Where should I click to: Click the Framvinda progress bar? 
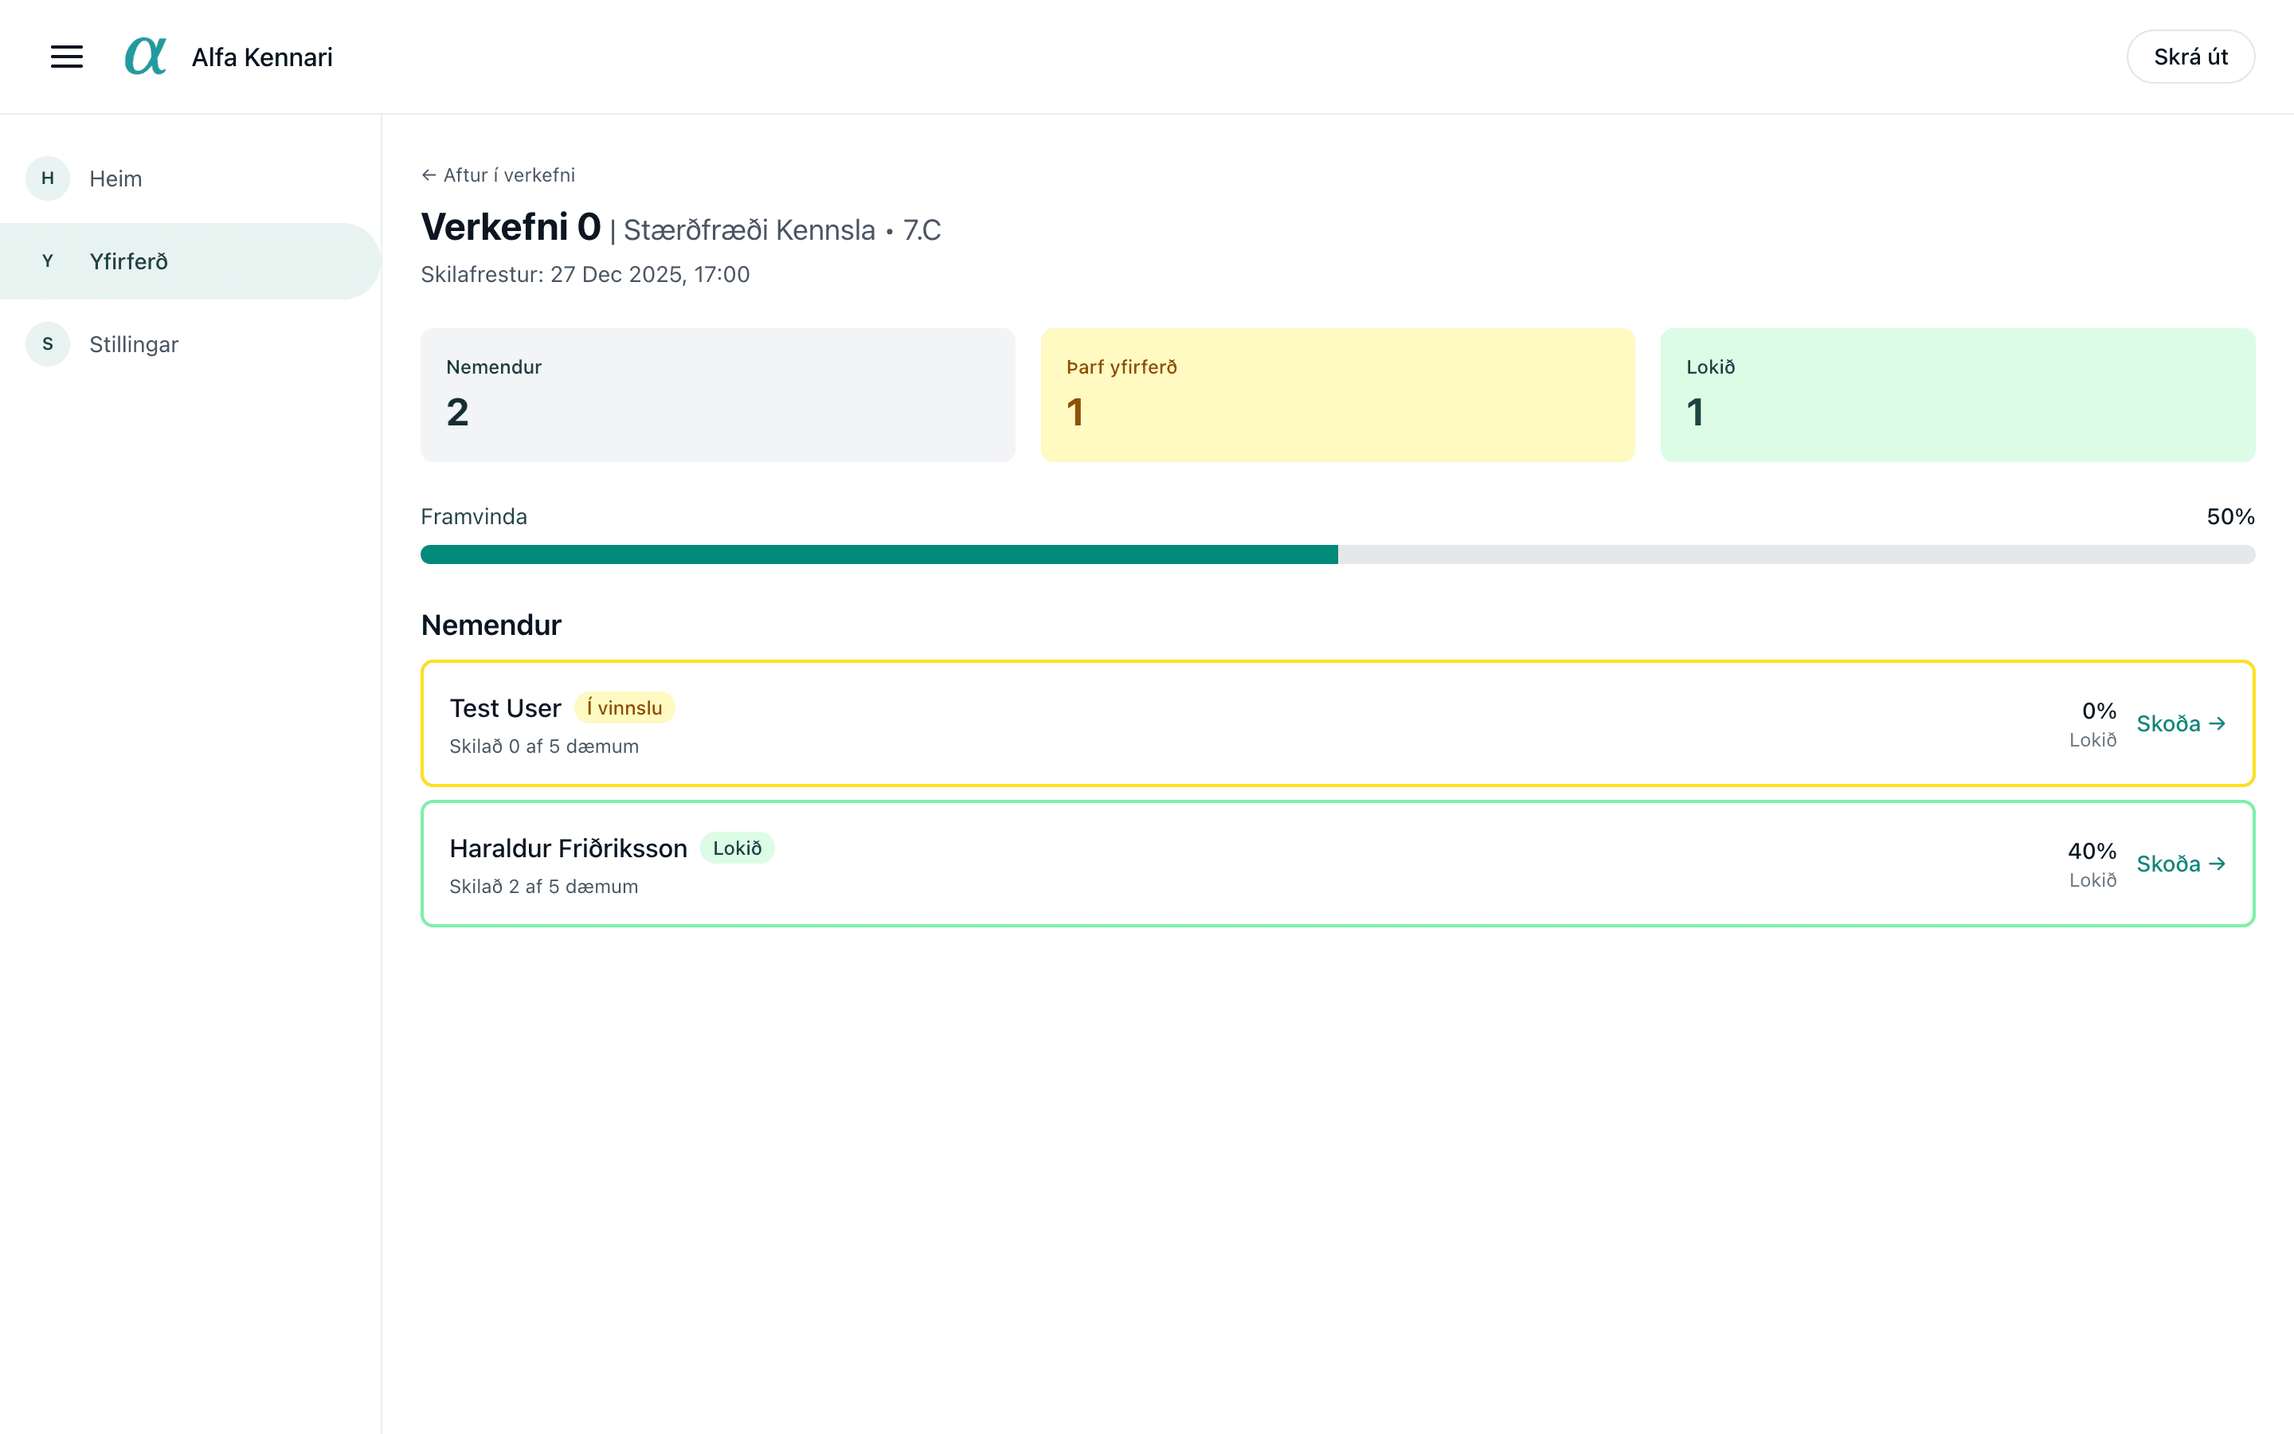pyautogui.click(x=1337, y=554)
